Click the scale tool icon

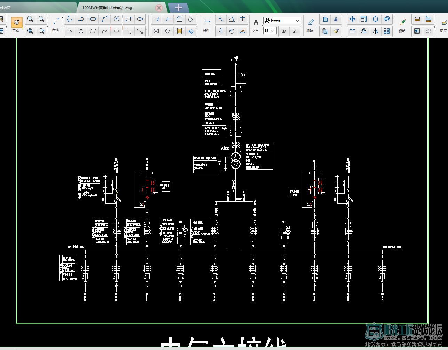click(x=364, y=19)
